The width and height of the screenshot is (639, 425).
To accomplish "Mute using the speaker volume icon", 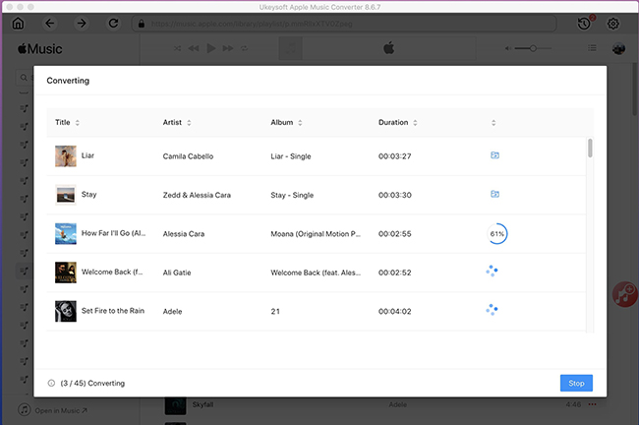I will click(508, 48).
